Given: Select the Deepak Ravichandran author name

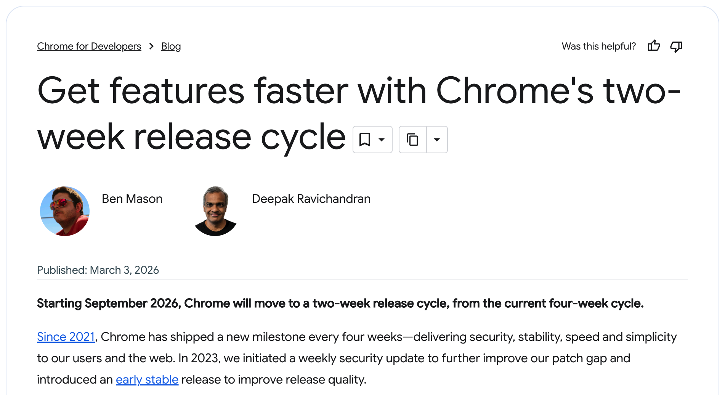Looking at the screenshot, I should (x=311, y=199).
